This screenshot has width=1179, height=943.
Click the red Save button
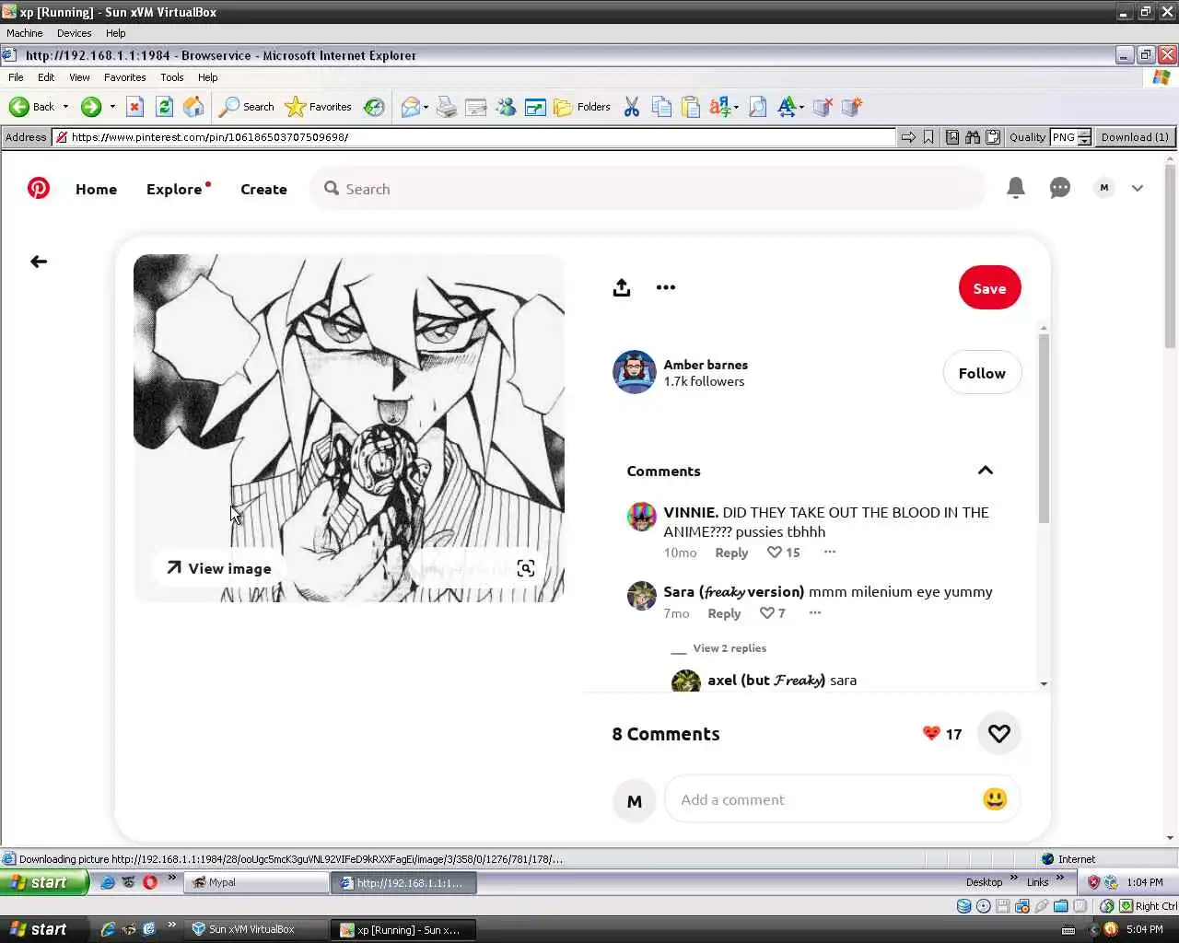pos(990,288)
